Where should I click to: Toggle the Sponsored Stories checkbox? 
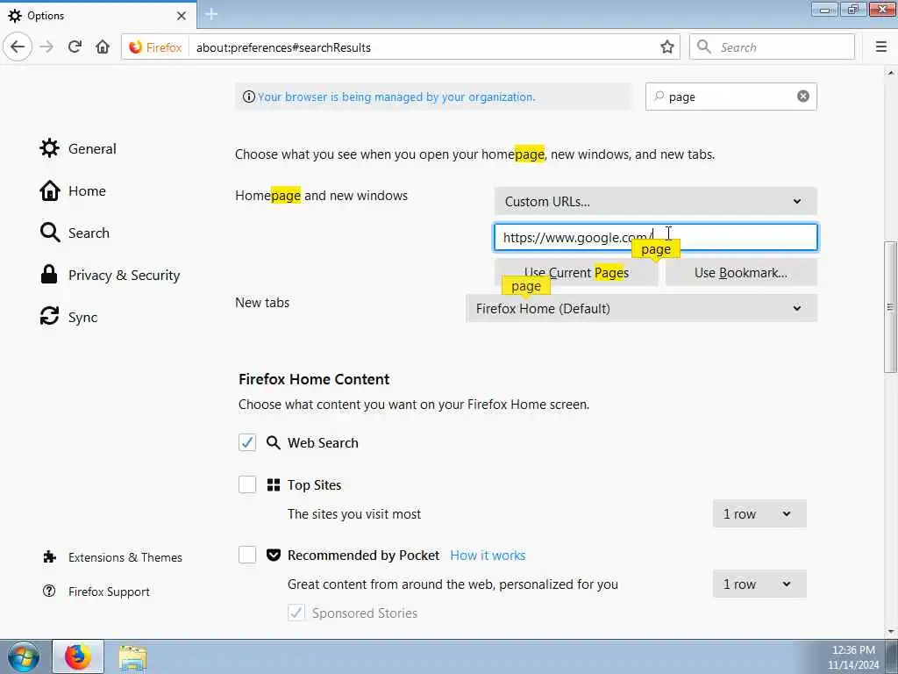click(x=296, y=613)
